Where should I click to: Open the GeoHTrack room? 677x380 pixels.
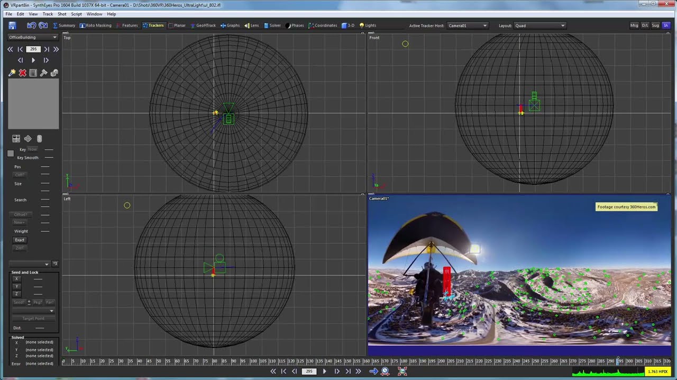tap(203, 25)
